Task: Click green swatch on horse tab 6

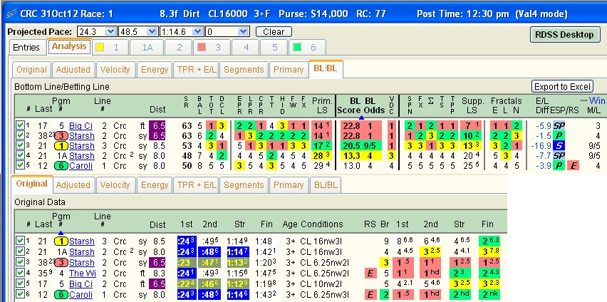Action: click(297, 47)
